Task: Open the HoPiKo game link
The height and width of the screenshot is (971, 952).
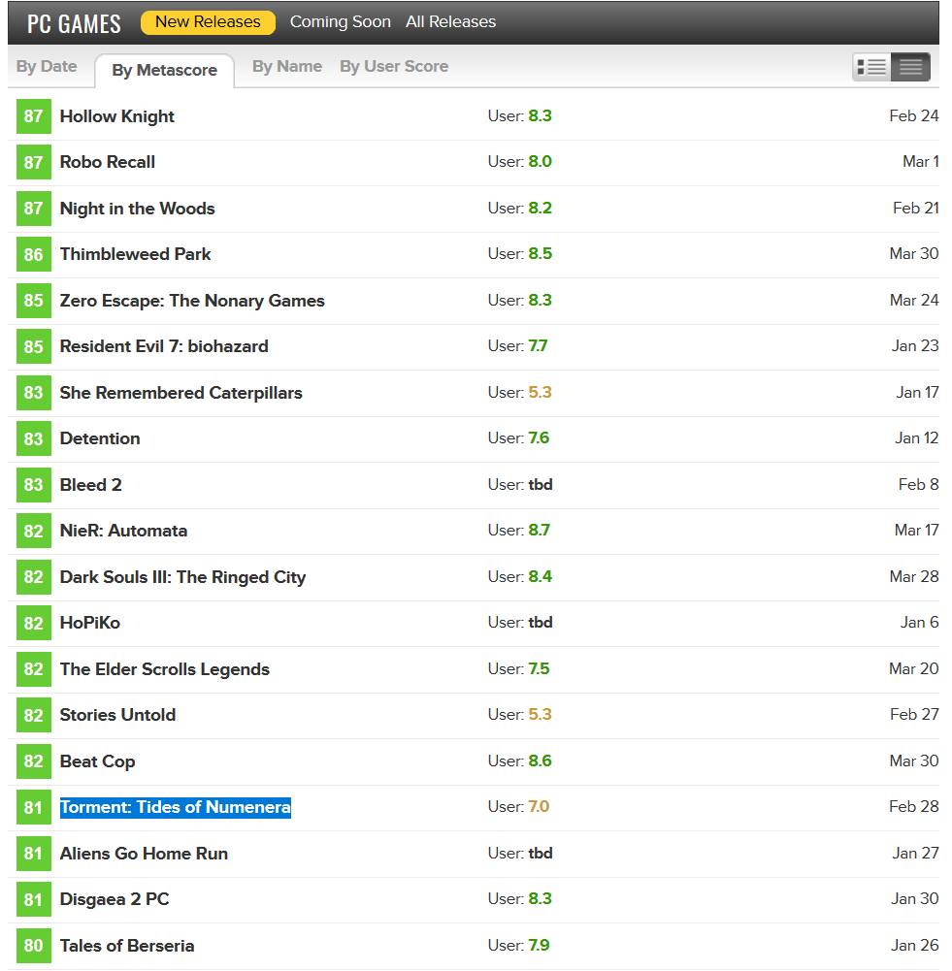Action: [x=90, y=624]
